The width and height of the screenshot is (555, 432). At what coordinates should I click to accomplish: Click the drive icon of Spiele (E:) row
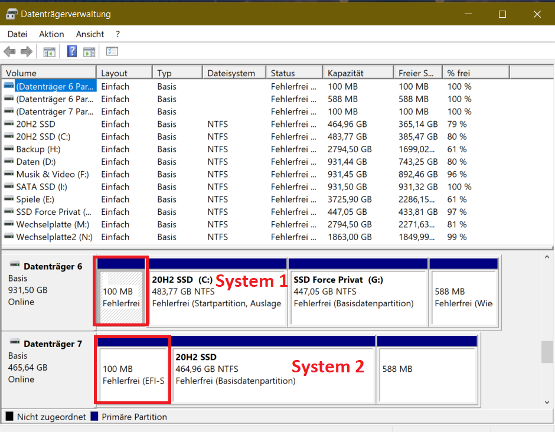pos(9,199)
